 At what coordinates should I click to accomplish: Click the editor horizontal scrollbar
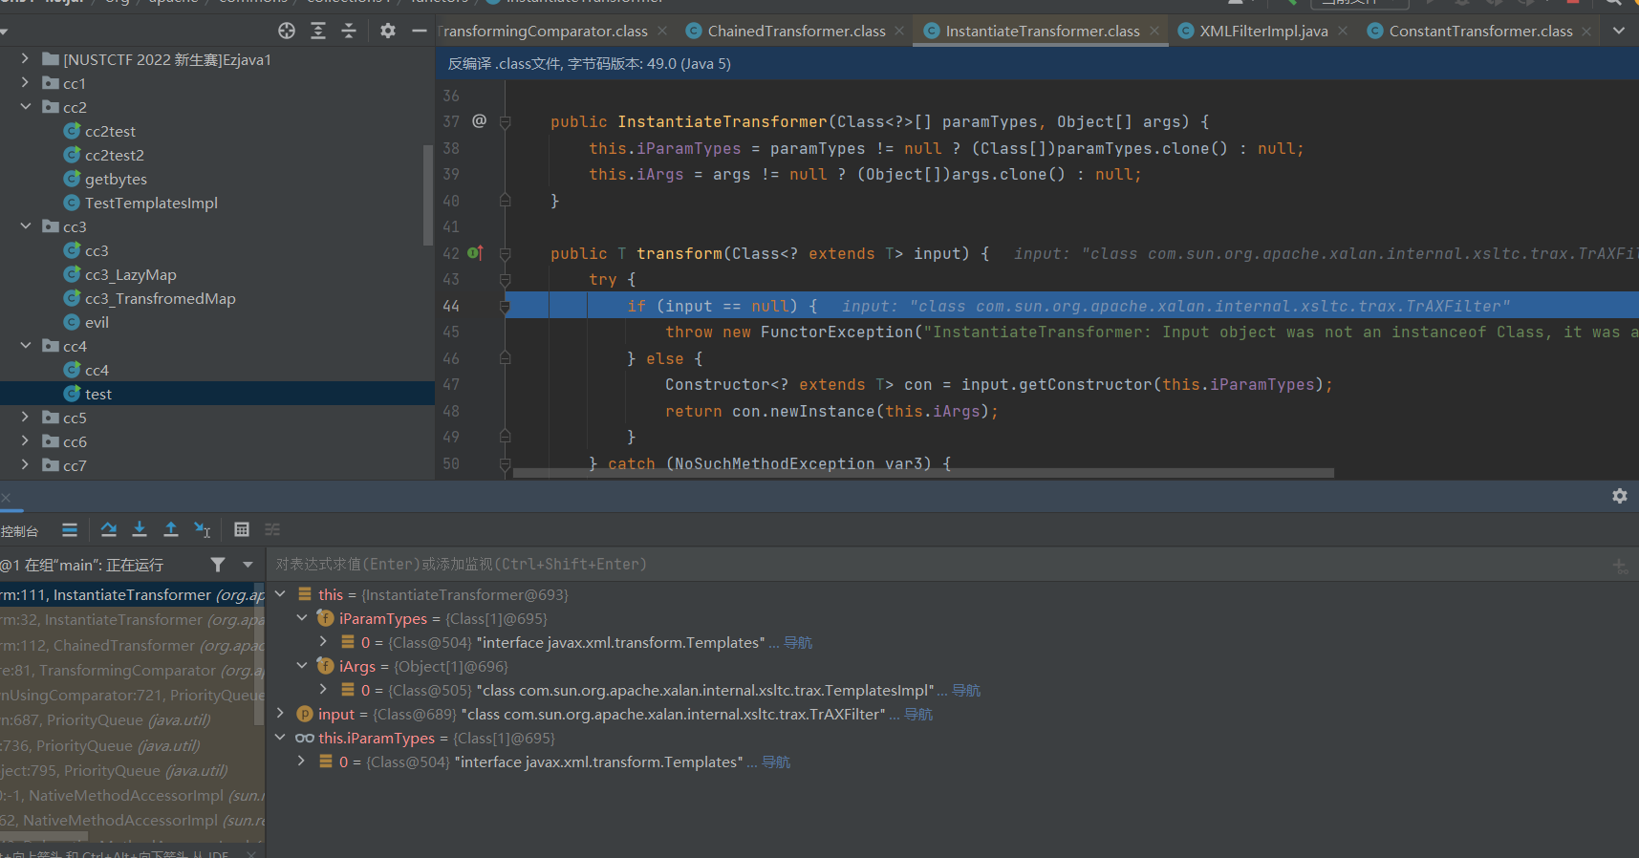click(x=923, y=473)
